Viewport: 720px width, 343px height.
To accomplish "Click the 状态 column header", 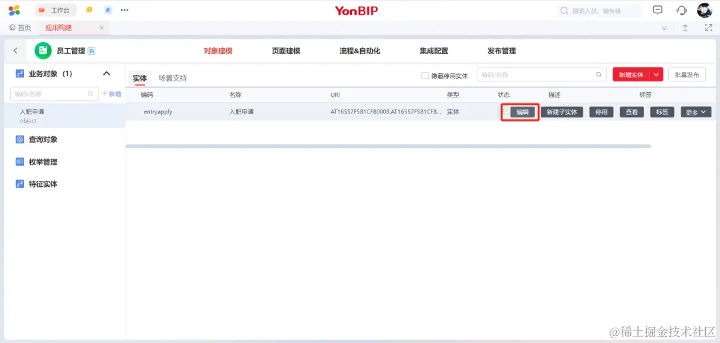I will click(x=504, y=95).
